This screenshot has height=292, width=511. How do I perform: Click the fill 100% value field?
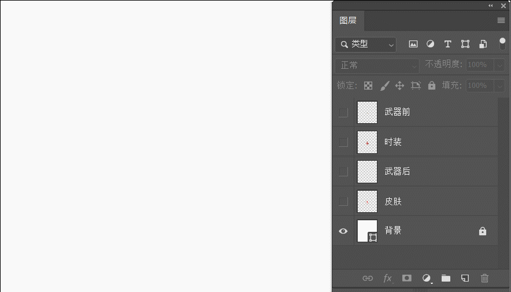pyautogui.click(x=480, y=86)
